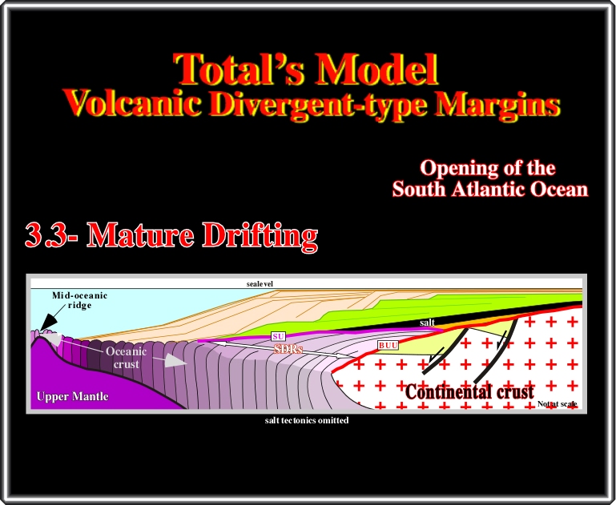Click the 'Oceanic crust' label text

[x=126, y=357]
